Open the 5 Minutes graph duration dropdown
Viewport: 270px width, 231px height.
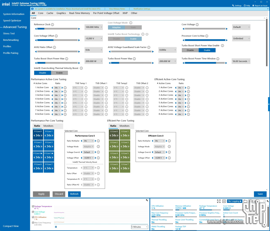click(x=140, y=227)
